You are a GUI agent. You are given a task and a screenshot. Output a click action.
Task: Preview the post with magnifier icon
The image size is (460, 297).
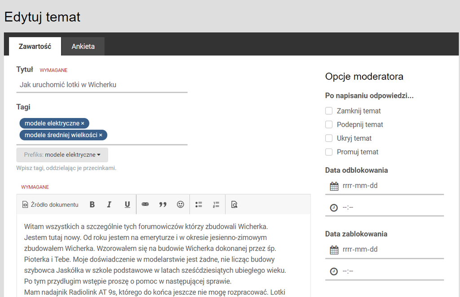pos(234,205)
